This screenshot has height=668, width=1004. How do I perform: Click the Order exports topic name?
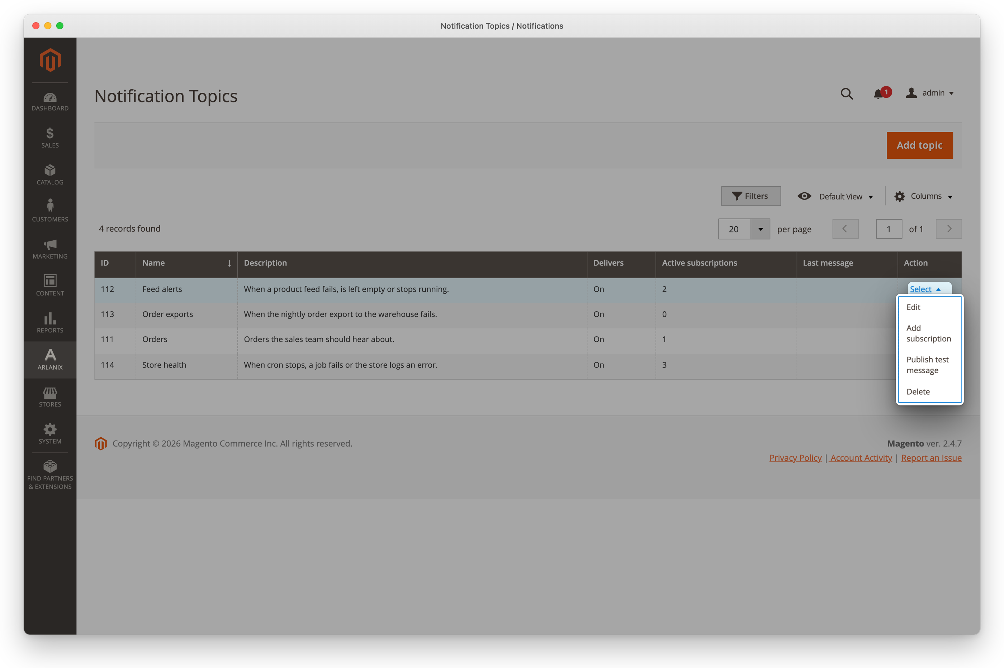(167, 314)
